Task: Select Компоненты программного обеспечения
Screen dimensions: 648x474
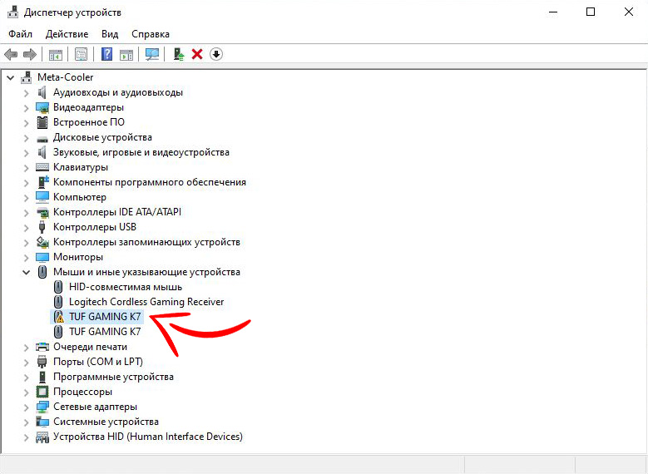Action: pyautogui.click(x=150, y=182)
